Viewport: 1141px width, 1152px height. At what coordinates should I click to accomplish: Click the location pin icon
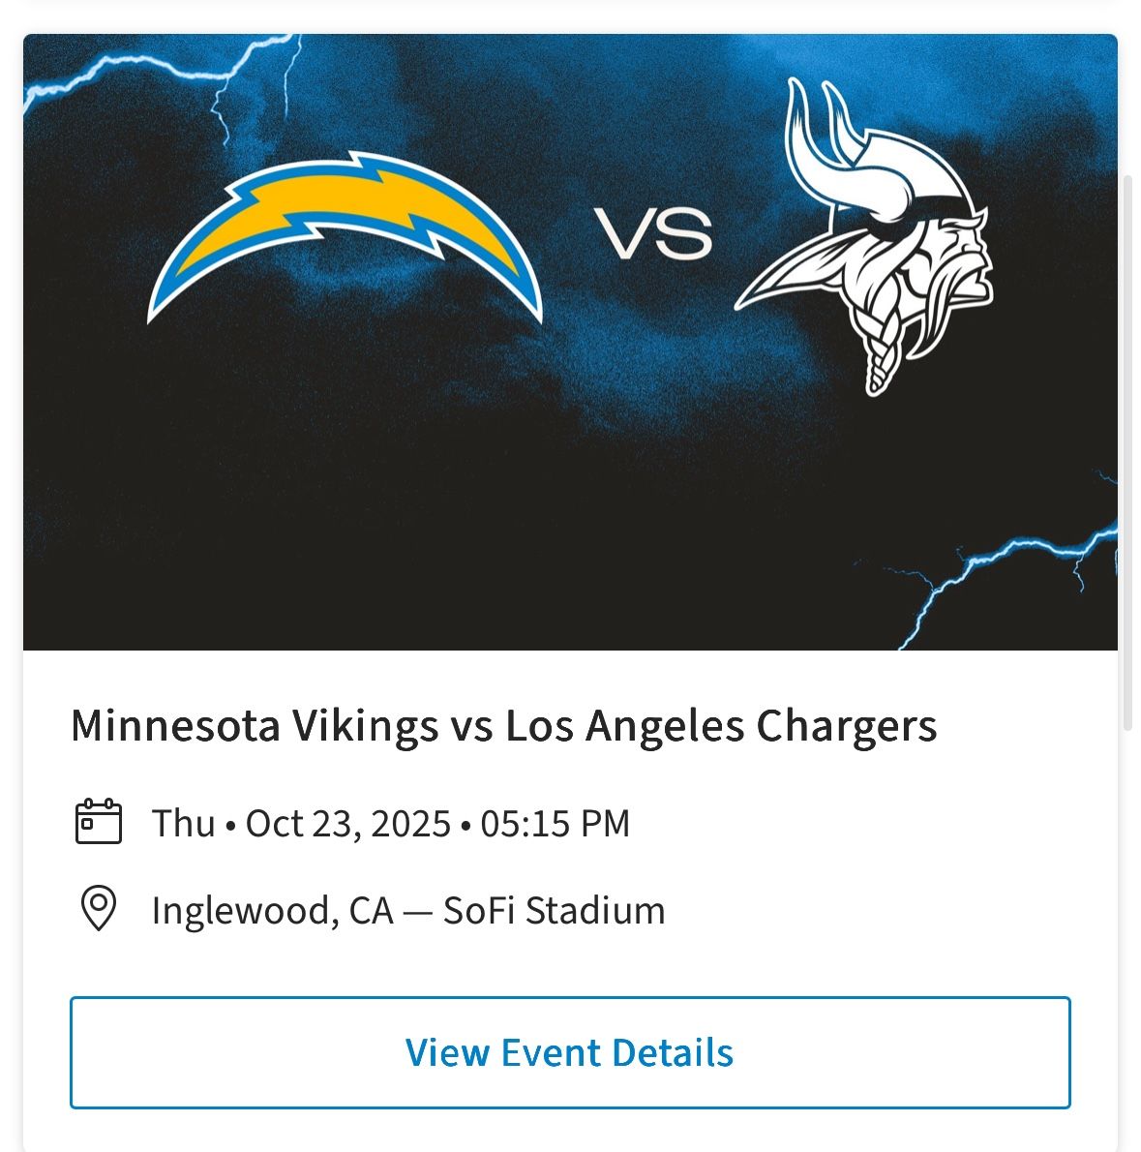tap(98, 909)
